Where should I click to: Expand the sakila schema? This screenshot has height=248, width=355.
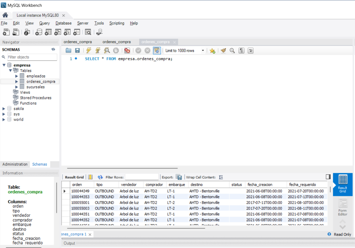tap(4, 109)
